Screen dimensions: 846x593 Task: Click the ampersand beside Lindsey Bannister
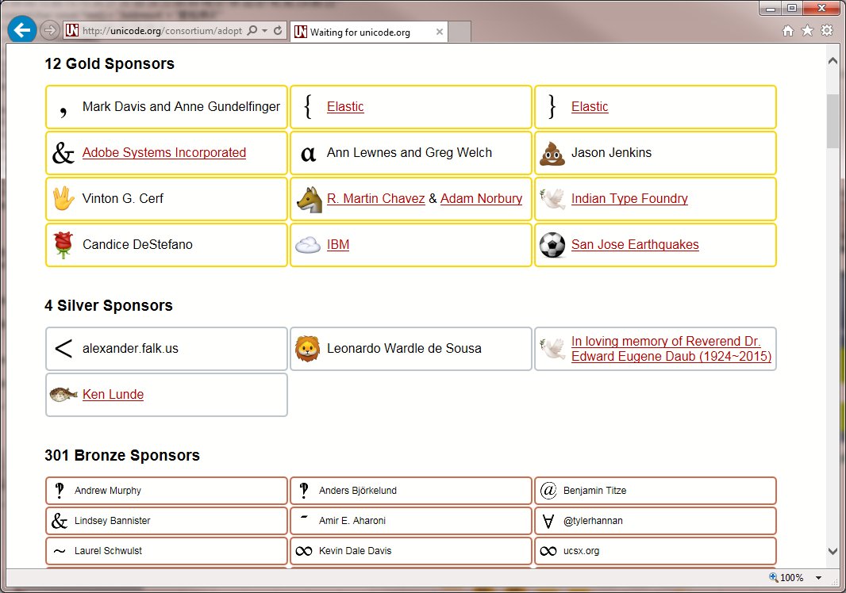tap(60, 521)
